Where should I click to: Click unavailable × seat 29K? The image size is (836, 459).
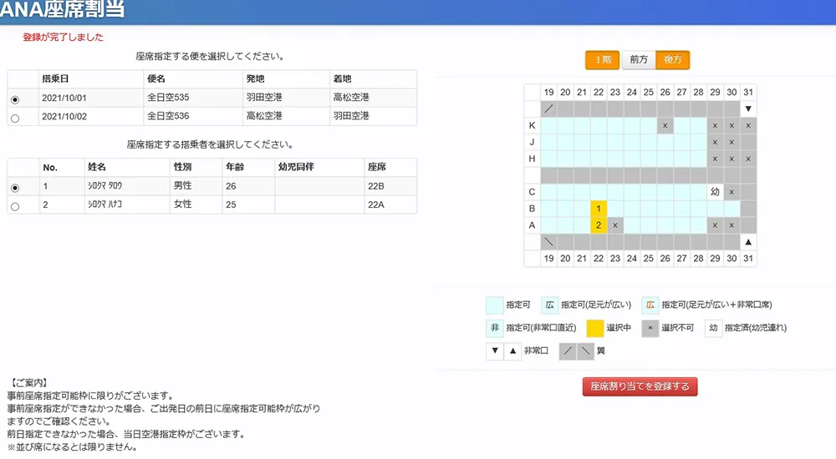pyautogui.click(x=715, y=126)
